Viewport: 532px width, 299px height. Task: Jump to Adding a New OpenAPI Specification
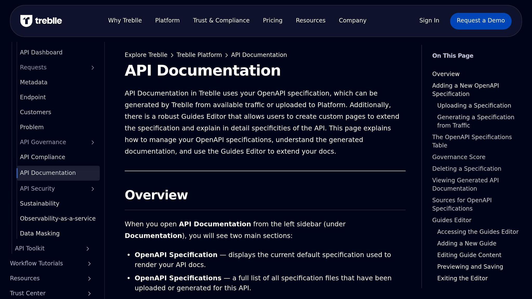[465, 90]
